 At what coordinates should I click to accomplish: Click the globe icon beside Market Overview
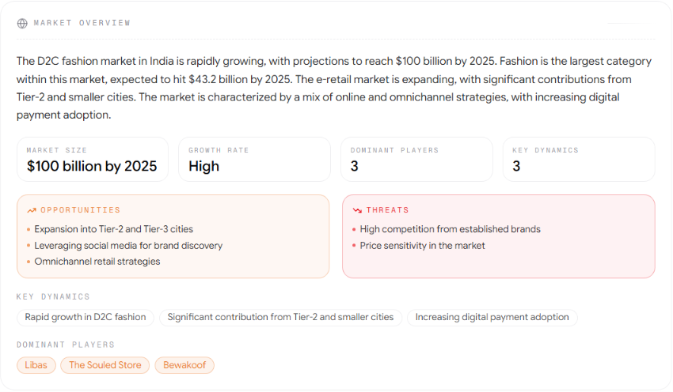click(x=22, y=23)
